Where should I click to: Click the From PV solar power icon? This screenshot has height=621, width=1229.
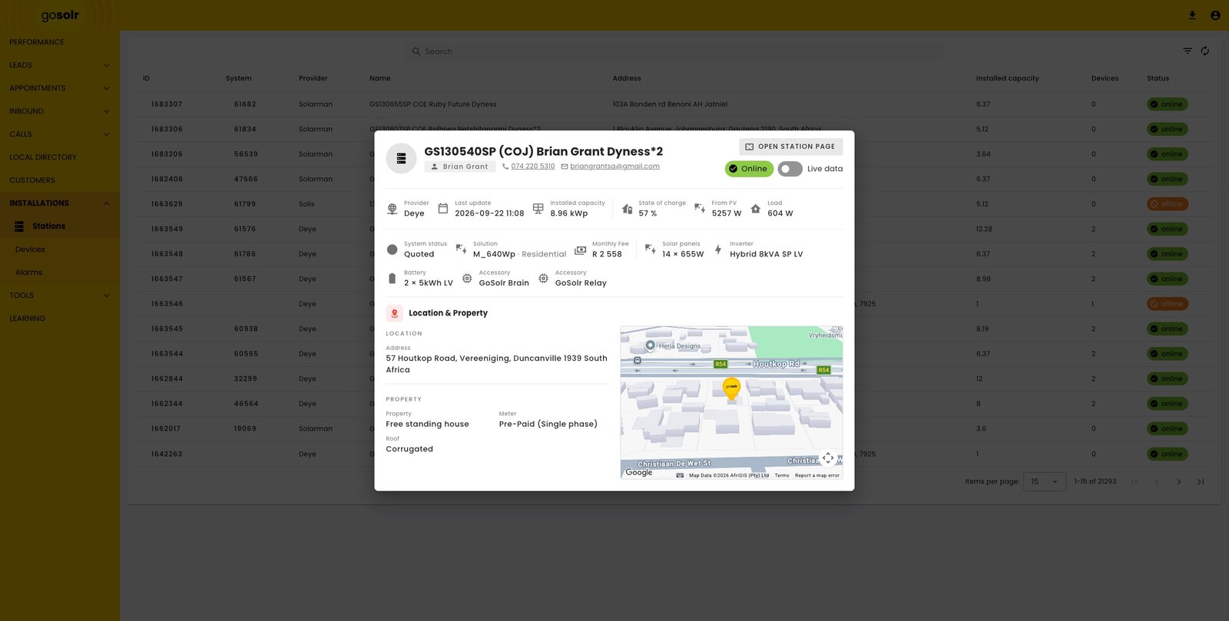coord(700,208)
